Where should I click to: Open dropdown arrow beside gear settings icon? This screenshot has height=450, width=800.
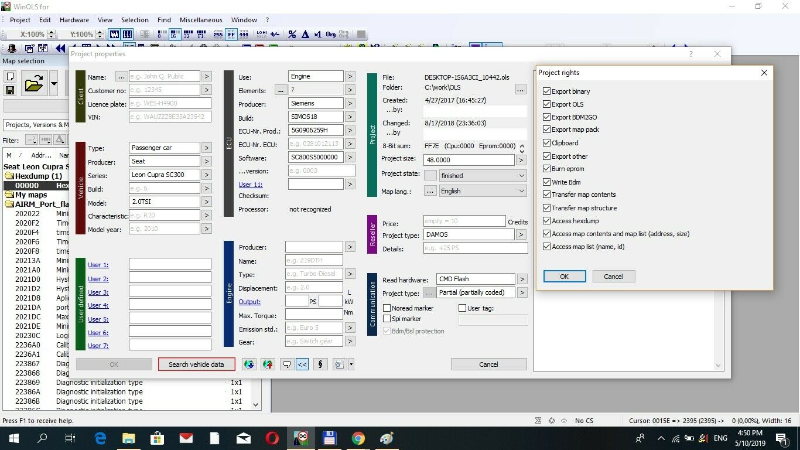tap(351, 364)
